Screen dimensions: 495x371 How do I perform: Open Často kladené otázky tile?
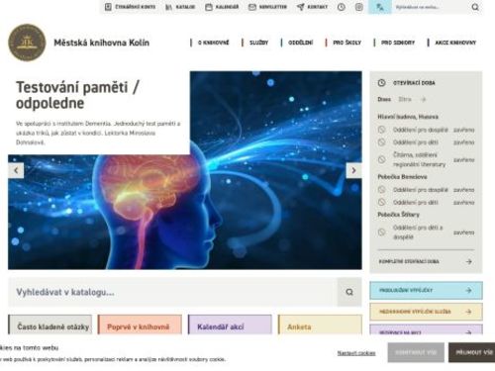coord(50,325)
